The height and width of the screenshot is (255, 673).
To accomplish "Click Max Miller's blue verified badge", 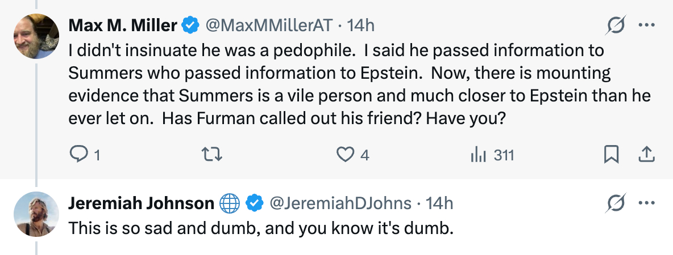I will tap(190, 25).
